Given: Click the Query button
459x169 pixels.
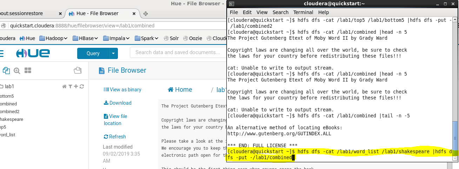Looking at the screenshot, I should point(93,53).
